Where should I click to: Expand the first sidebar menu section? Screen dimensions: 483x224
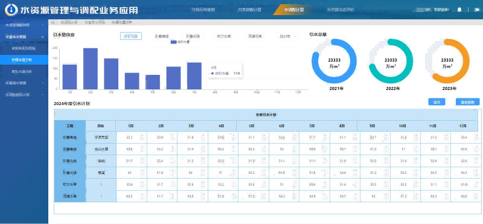42,25
